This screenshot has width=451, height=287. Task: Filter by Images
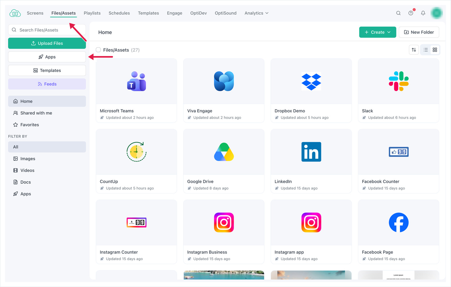(47, 159)
